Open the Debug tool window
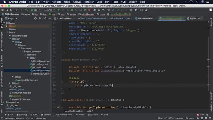Screen dimensions: 213x120 click(x=22, y=115)
